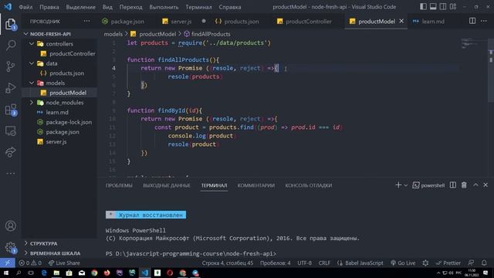
Task: Open the Search view in activity bar
Action: [x=11, y=46]
